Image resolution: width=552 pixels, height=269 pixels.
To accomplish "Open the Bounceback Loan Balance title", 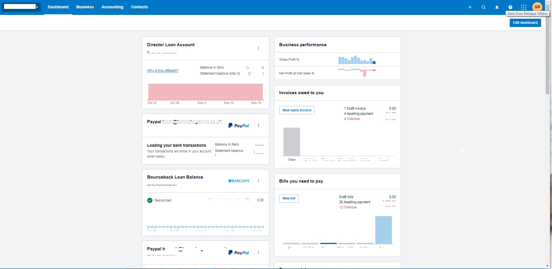I will (175, 177).
